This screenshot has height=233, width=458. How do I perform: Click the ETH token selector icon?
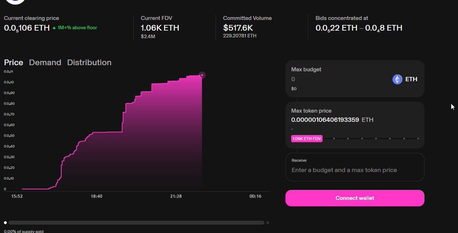click(397, 79)
